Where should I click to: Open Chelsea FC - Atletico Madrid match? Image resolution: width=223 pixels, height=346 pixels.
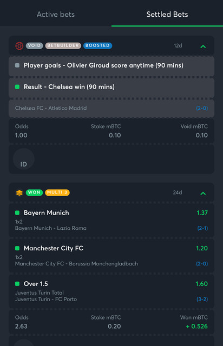point(51,108)
